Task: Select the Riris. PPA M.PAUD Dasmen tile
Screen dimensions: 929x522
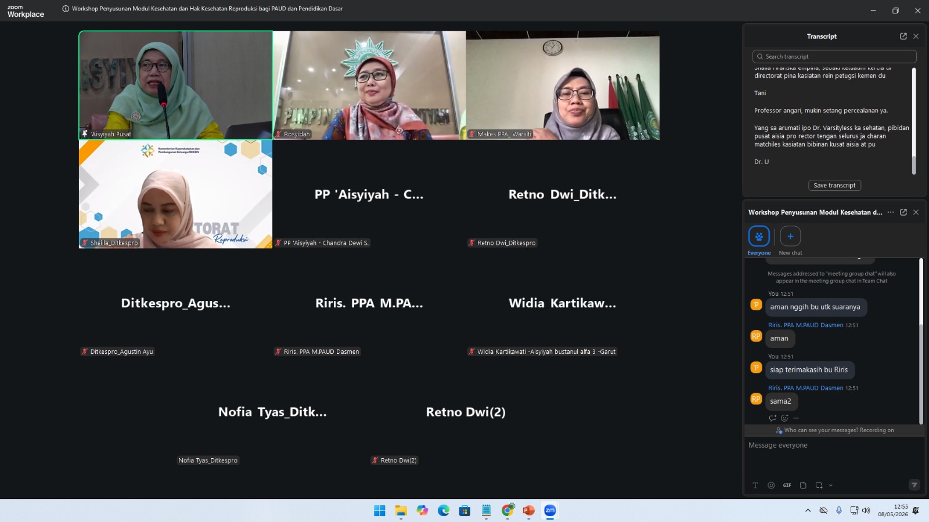Action: pyautogui.click(x=369, y=303)
